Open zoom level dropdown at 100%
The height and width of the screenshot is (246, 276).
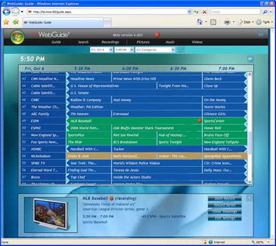269,242
